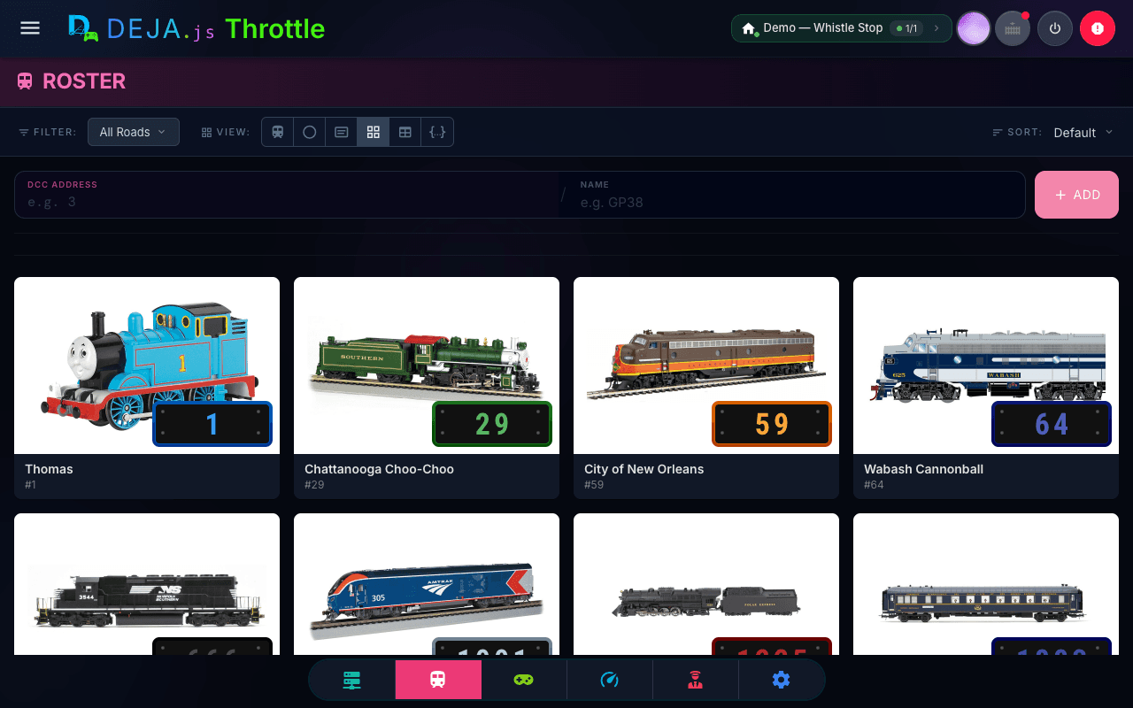Screen dimensions: 1133x708
Task: Focus the Name input field
Action: (x=797, y=195)
